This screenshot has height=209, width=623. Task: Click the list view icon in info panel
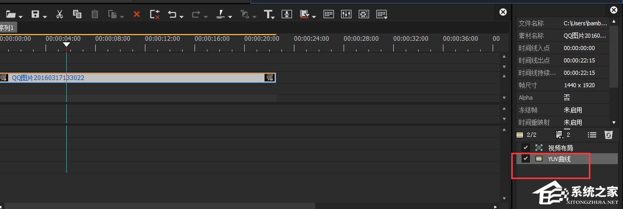[592, 135]
